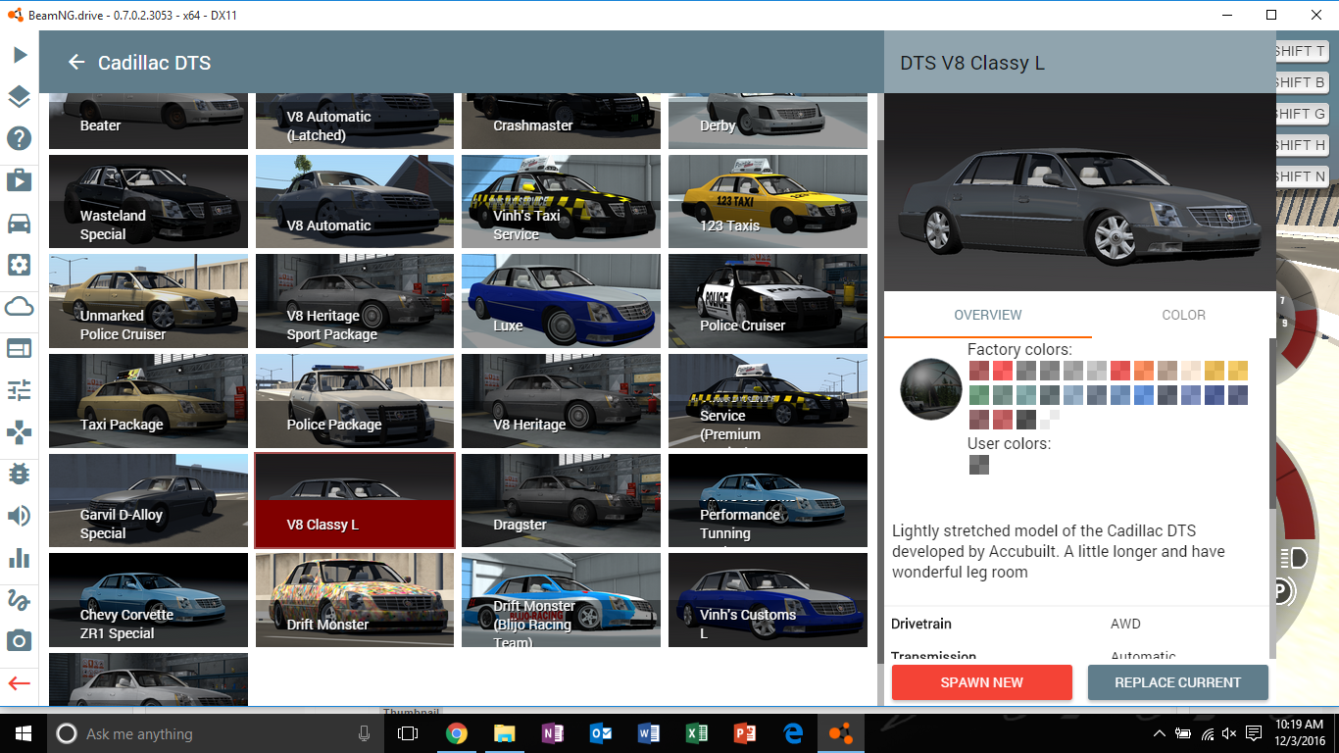Screen dimensions: 1339x753
Task: Select the Police Package configuration
Action: click(x=355, y=401)
